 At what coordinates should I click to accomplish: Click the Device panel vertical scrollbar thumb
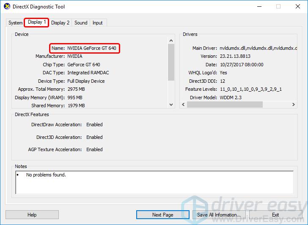point(171,62)
